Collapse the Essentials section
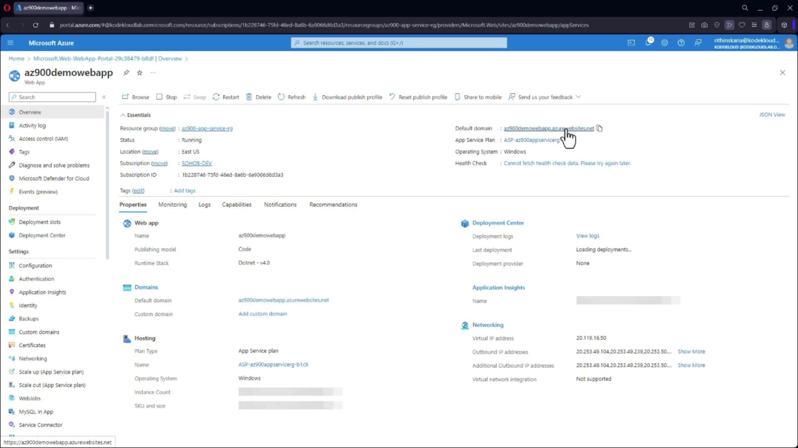798x448 pixels. 123,115
